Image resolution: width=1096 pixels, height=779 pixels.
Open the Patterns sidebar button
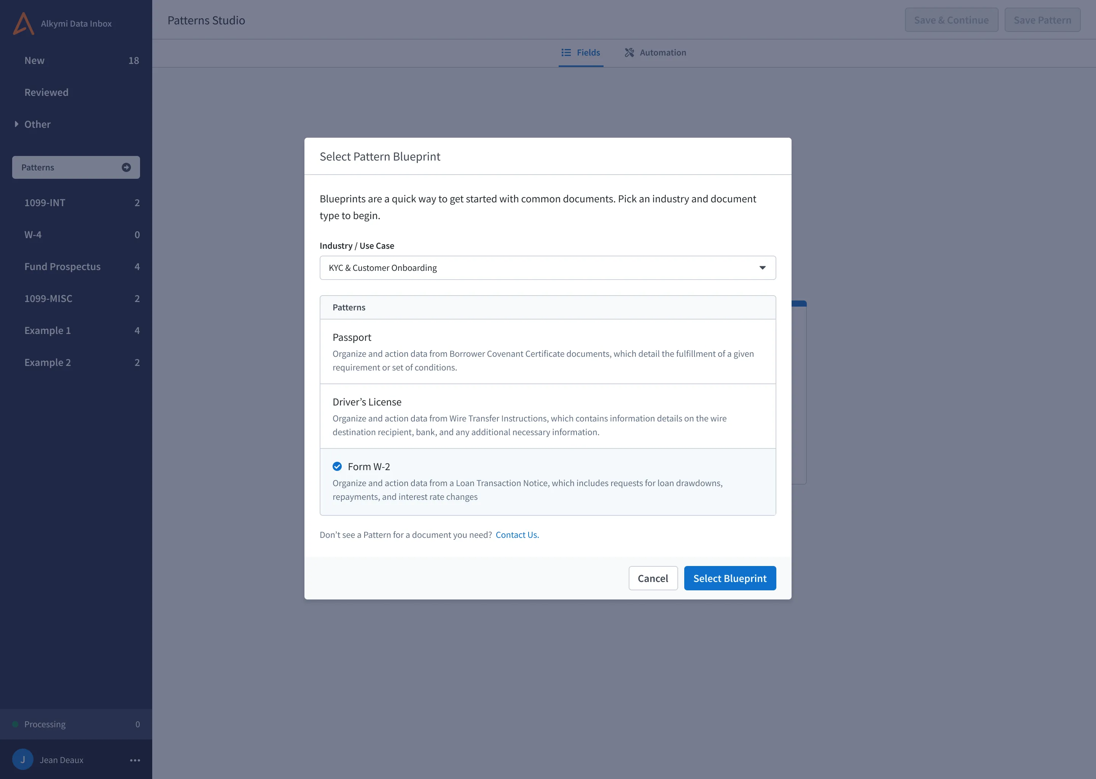pyautogui.click(x=76, y=167)
